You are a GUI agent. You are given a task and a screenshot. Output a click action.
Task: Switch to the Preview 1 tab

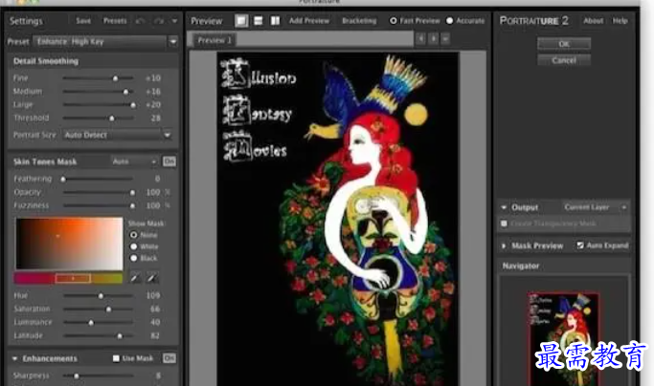[214, 40]
